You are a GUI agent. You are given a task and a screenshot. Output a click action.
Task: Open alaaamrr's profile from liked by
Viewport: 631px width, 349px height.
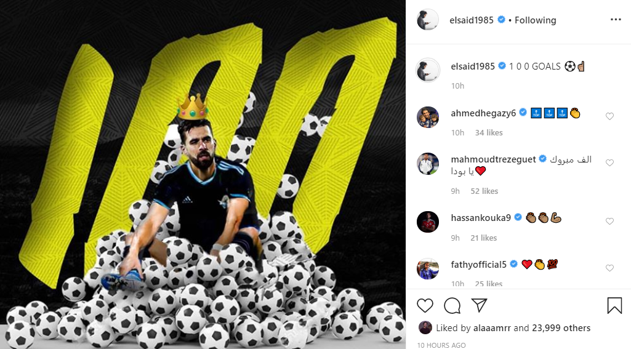click(492, 328)
